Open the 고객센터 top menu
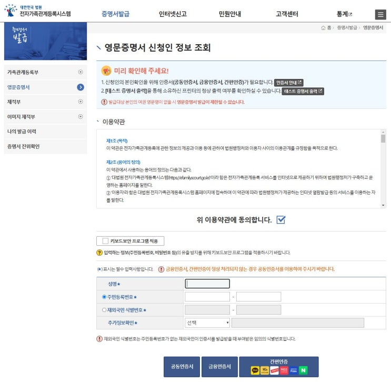The width and height of the screenshot is (391, 382). pyautogui.click(x=287, y=14)
